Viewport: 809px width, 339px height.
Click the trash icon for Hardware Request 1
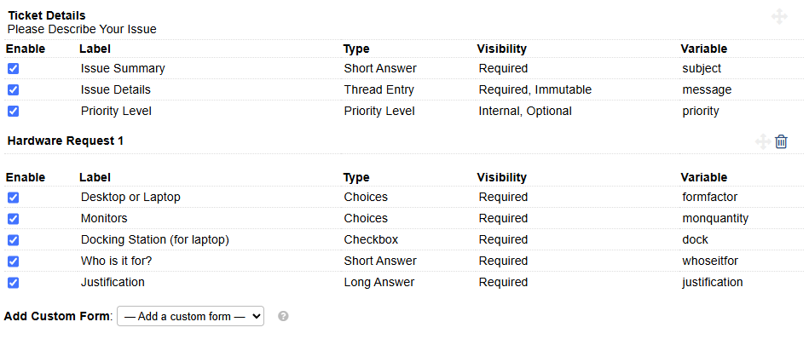click(781, 141)
